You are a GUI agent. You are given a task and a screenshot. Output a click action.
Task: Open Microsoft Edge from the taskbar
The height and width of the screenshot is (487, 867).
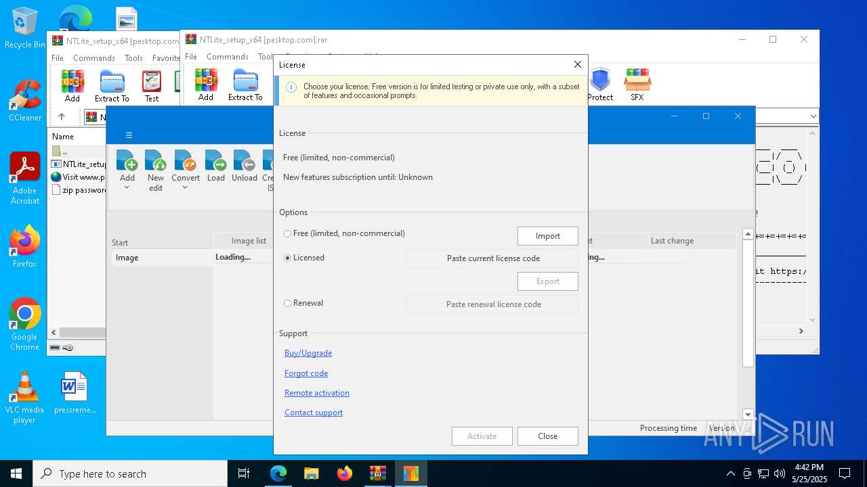tap(278, 473)
